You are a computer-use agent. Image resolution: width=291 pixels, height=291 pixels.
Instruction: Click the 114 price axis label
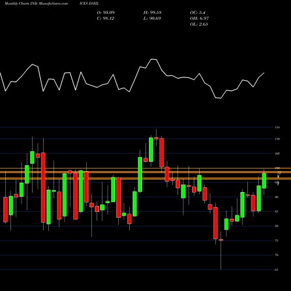click(x=277, y=127)
